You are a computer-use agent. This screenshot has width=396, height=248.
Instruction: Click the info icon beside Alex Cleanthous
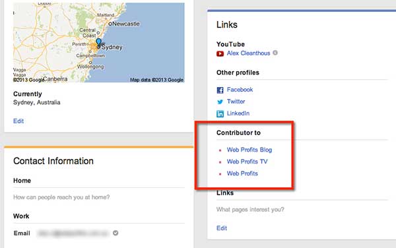coord(275,53)
